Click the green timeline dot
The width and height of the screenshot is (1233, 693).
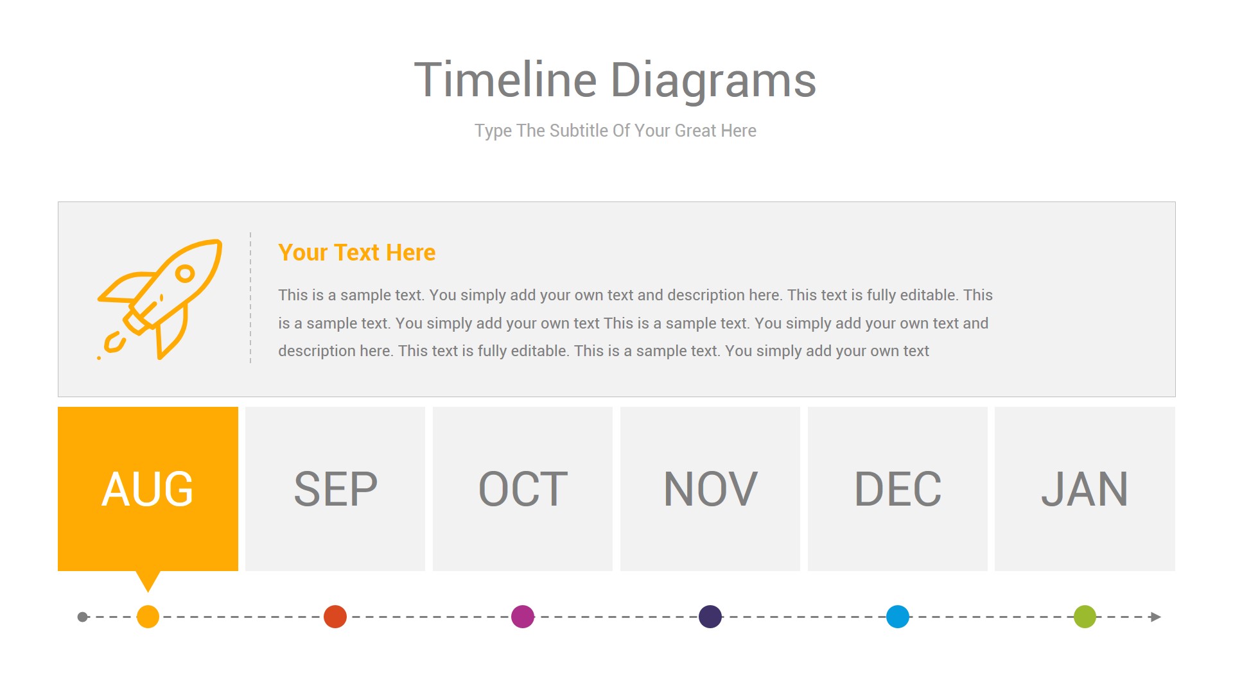(1085, 617)
